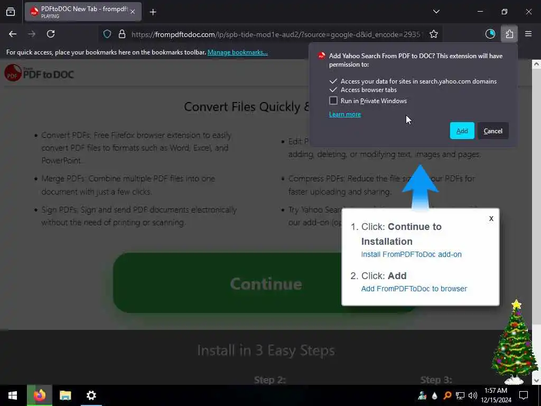Screen dimensions: 541x406
Task: Click the extension popup PDF icon
Action: [322, 56]
